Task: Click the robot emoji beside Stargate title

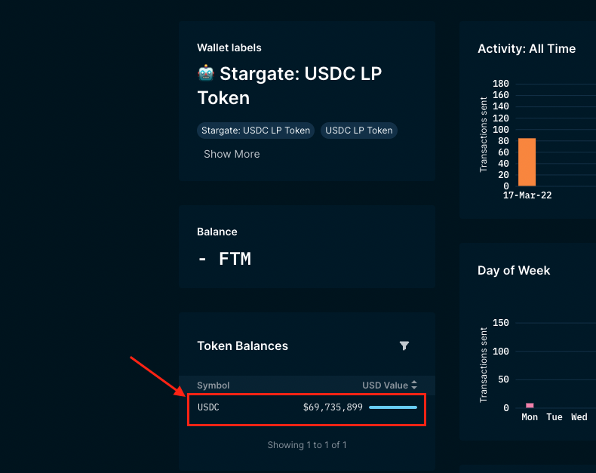Action: pyautogui.click(x=206, y=73)
